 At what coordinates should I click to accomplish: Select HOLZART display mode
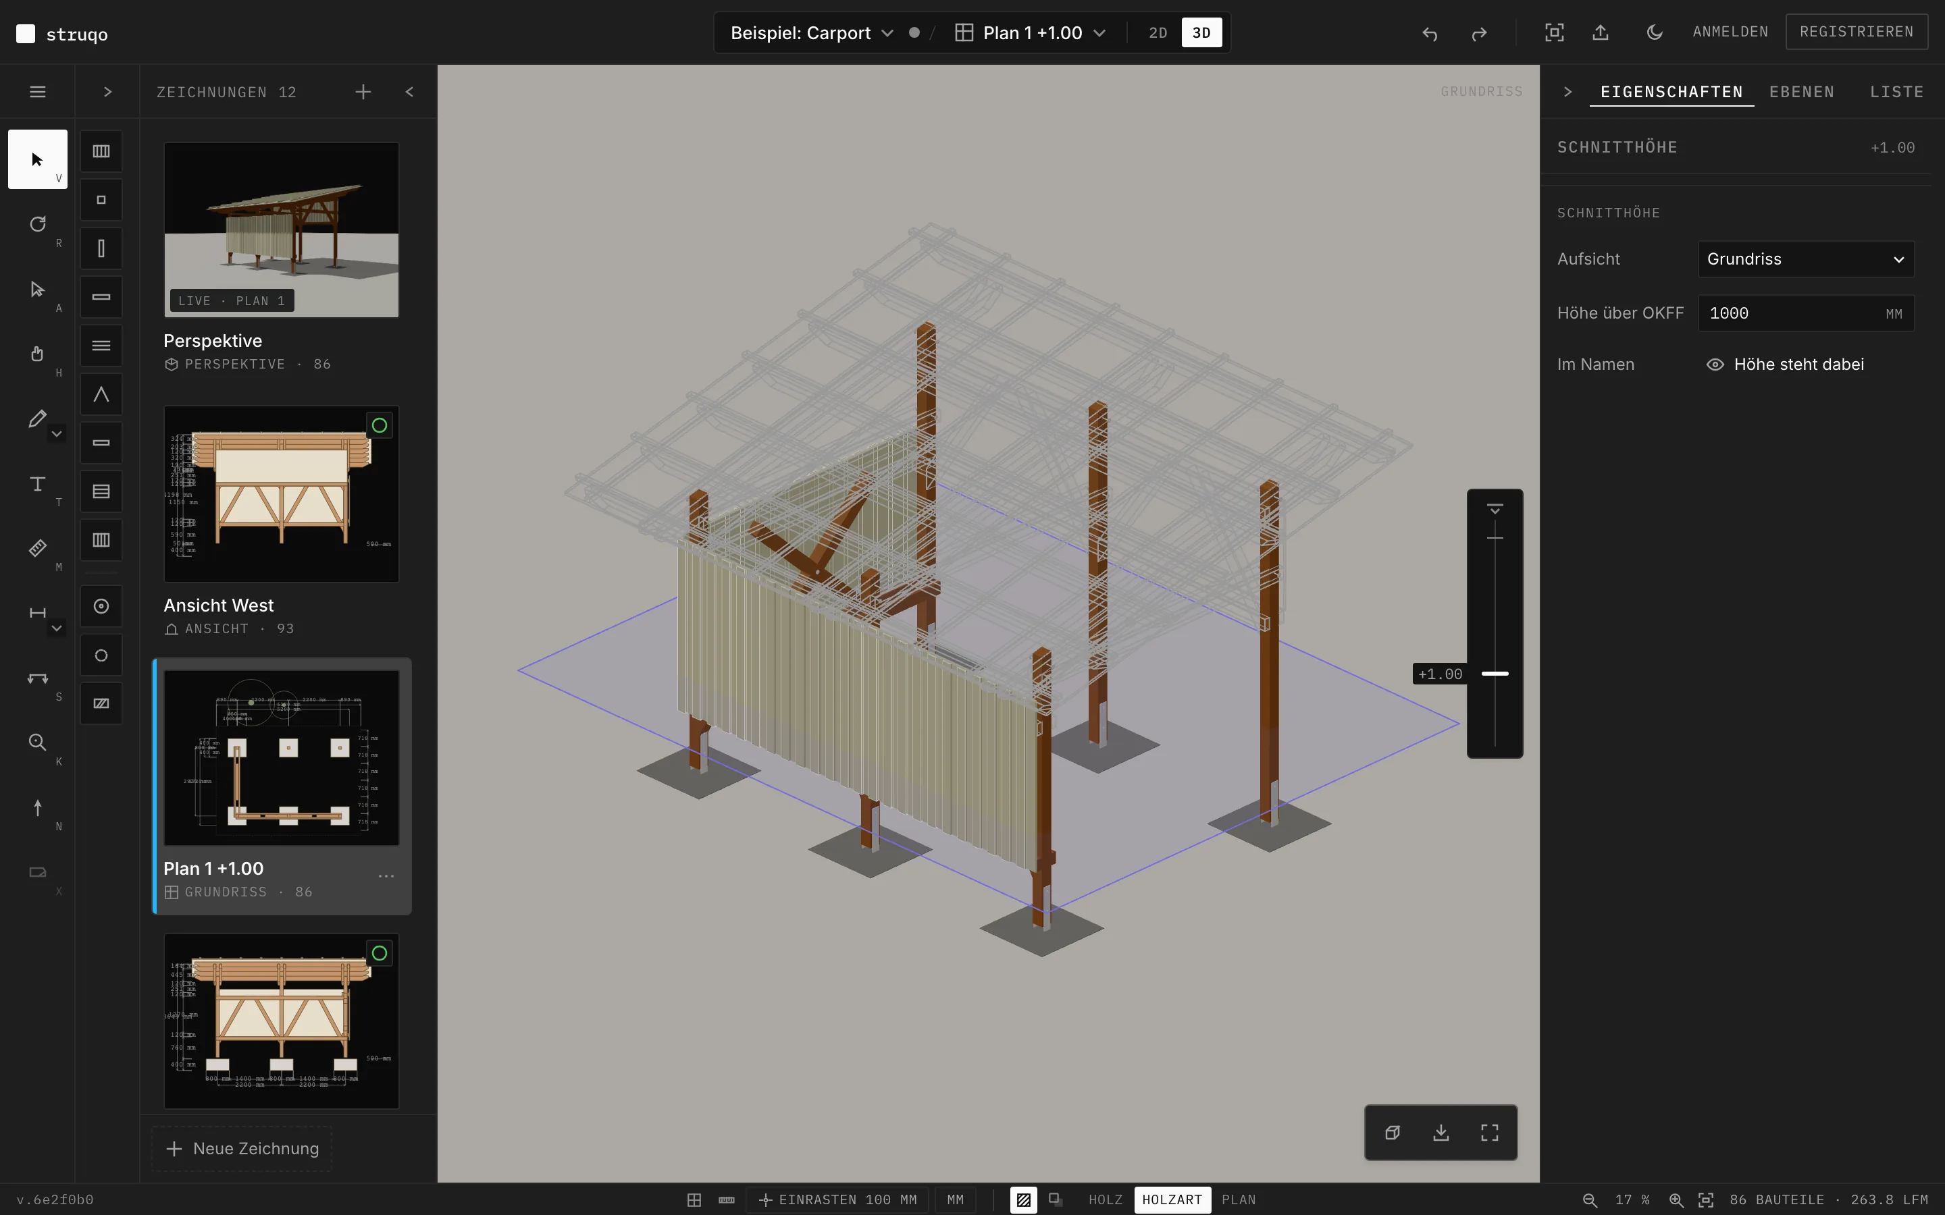1172,1199
